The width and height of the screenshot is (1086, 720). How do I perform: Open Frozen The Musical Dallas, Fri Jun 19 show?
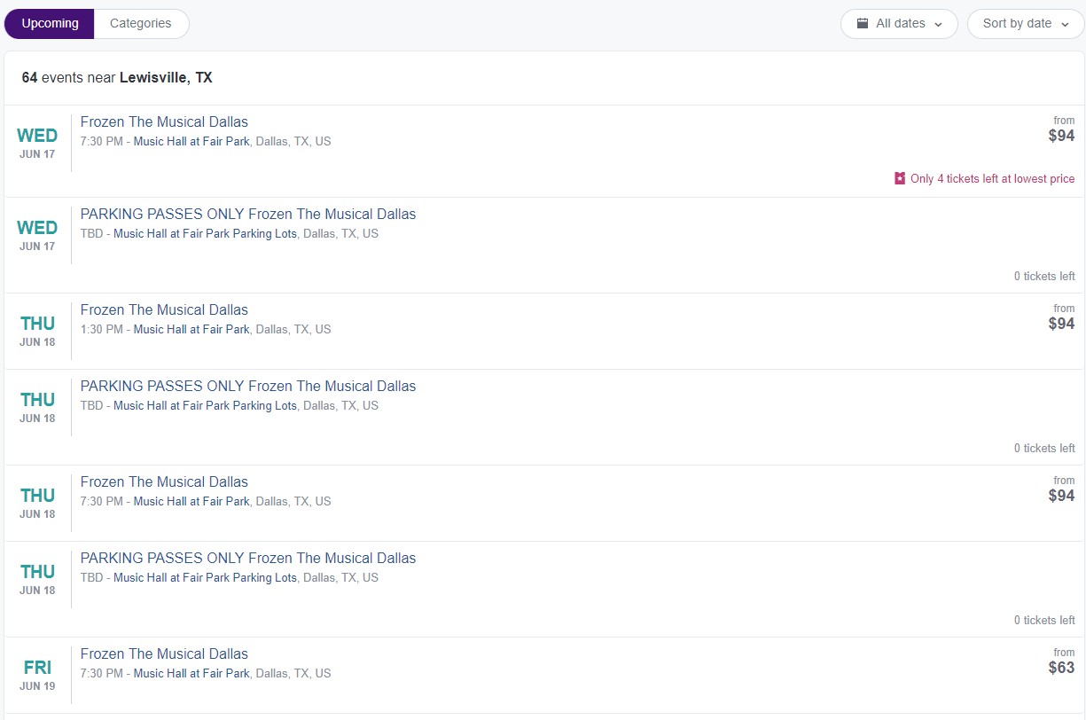click(x=164, y=653)
